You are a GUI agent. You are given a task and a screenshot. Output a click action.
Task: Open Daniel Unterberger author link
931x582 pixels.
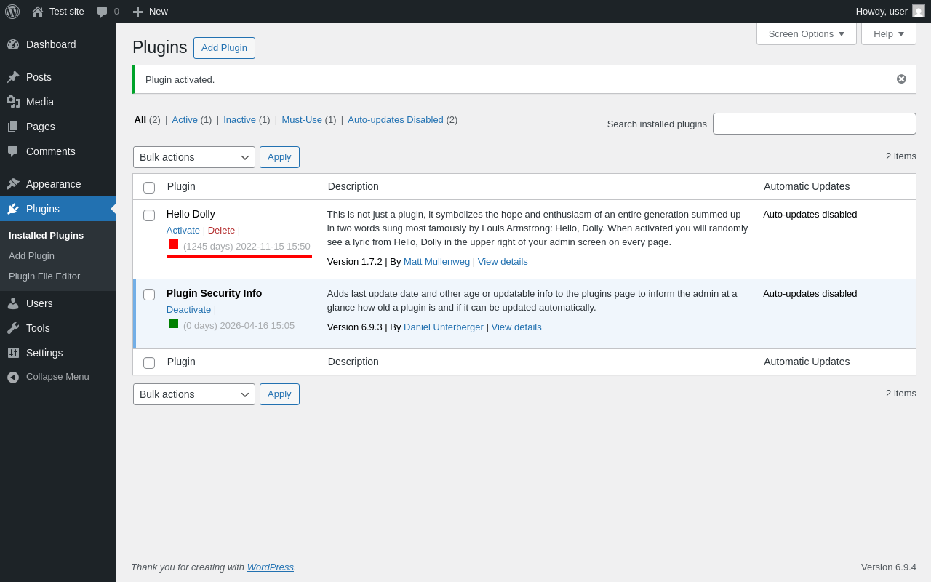(x=444, y=327)
